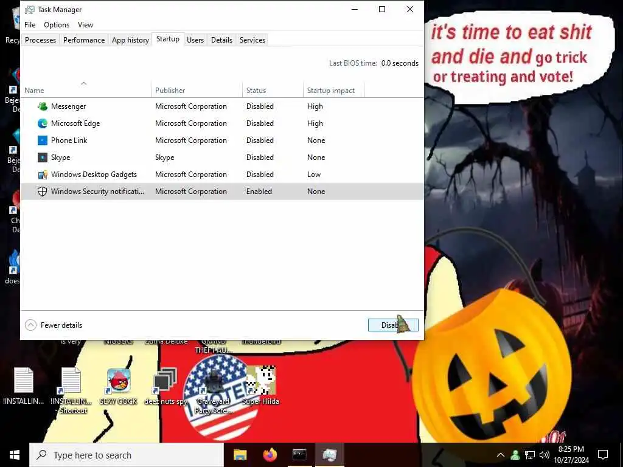Sort the startup list by Name column
Viewport: 623px width, 467px height.
point(85,90)
